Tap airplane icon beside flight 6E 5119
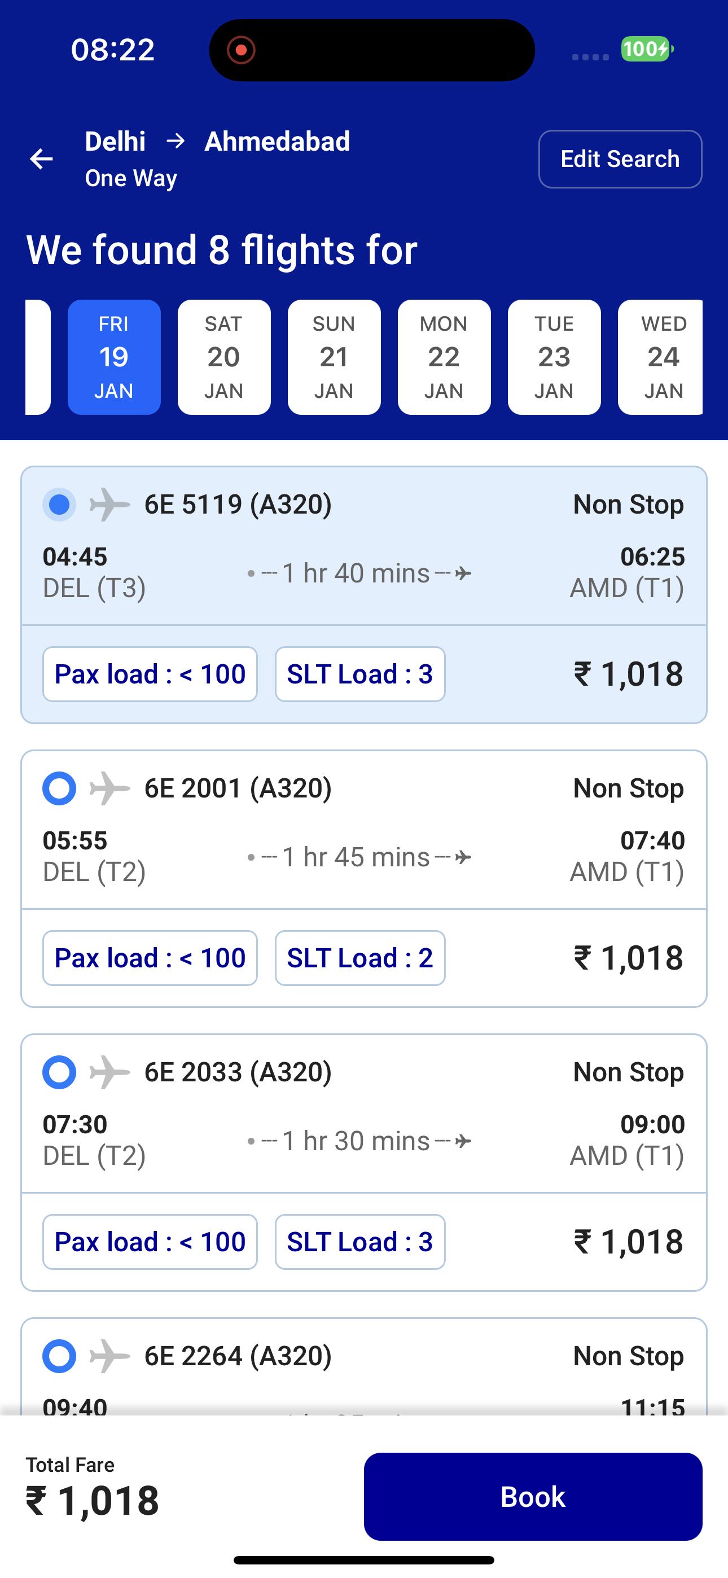728x1578 pixels. coord(109,505)
